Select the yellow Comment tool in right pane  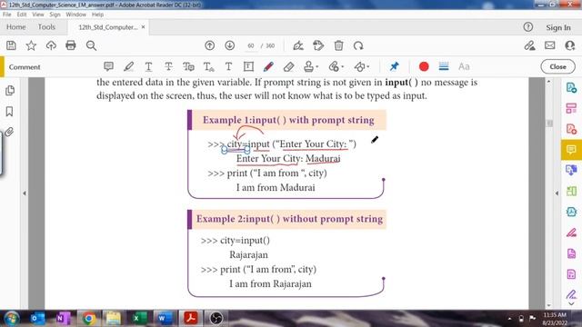point(571,150)
